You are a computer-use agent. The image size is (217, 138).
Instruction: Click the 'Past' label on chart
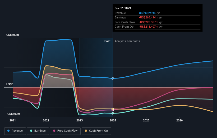[107, 41]
